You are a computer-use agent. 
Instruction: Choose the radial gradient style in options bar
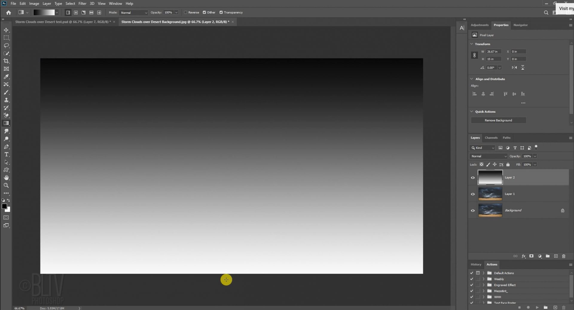point(76,13)
